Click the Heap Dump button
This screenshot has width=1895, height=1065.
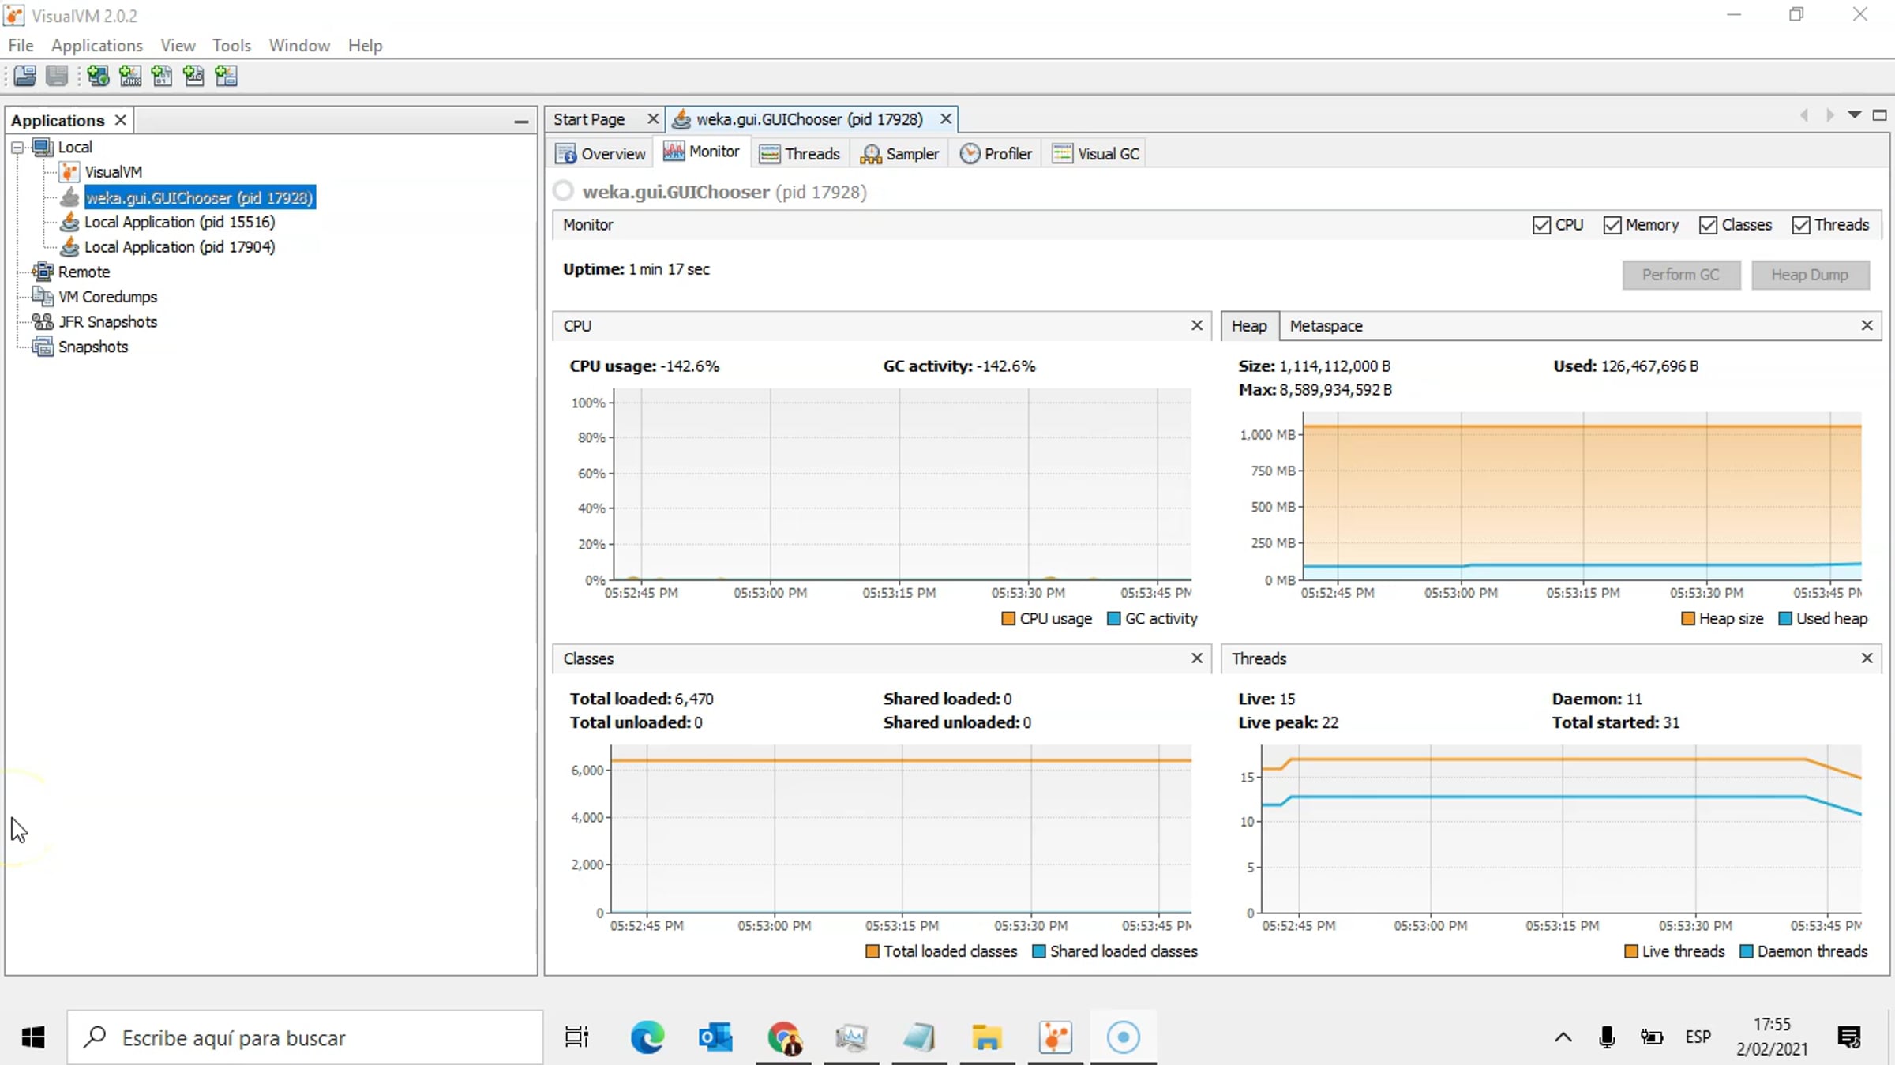pos(1809,275)
